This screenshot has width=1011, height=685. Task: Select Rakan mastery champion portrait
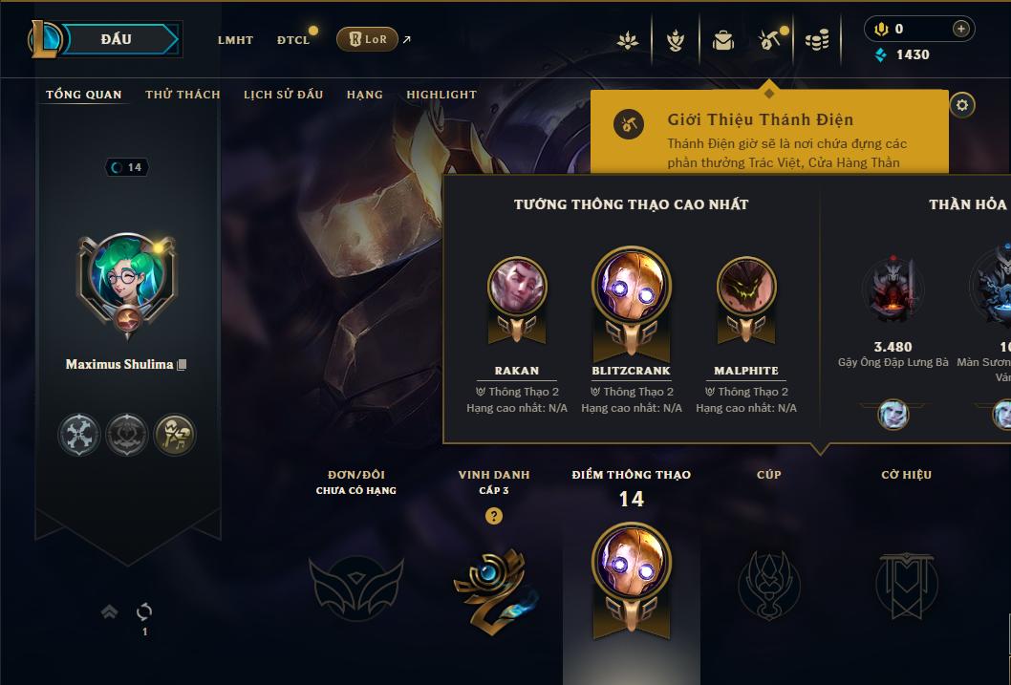coord(517,286)
